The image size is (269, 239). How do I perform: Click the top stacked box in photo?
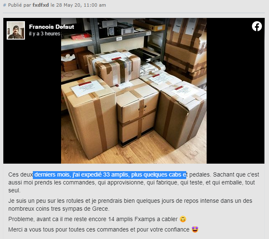point(115,67)
